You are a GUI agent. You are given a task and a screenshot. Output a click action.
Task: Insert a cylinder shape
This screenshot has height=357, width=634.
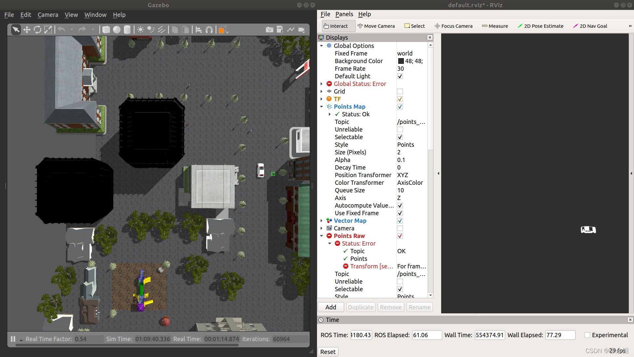[127, 30]
